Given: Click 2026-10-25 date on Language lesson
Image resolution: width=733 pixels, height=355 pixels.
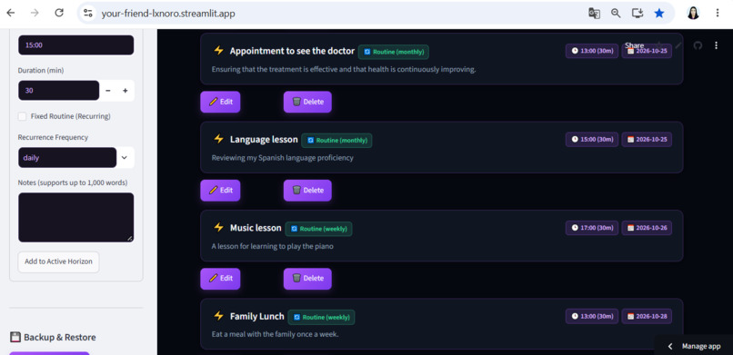Looking at the screenshot, I should (x=647, y=140).
